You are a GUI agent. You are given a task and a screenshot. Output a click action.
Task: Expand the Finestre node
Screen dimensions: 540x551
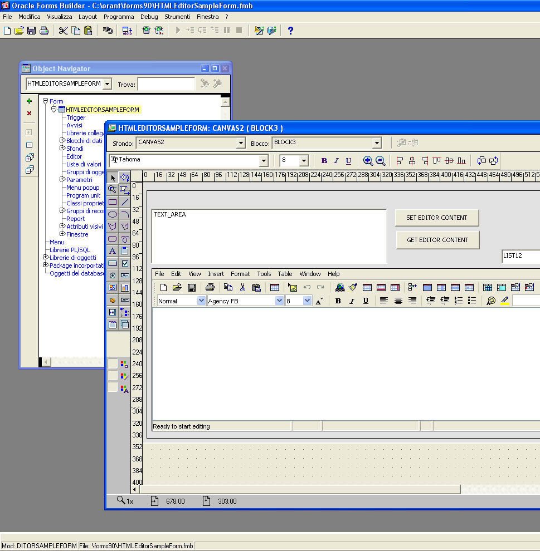click(62, 234)
